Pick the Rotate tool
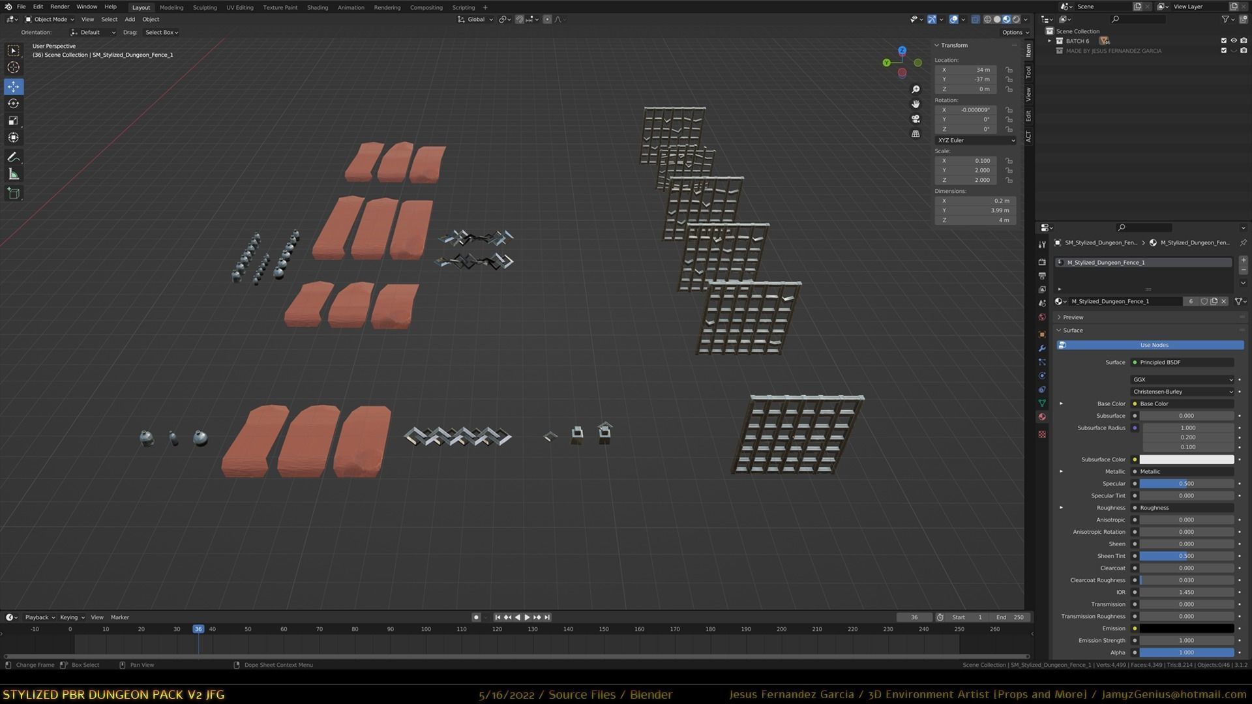The height and width of the screenshot is (704, 1252). (x=14, y=104)
